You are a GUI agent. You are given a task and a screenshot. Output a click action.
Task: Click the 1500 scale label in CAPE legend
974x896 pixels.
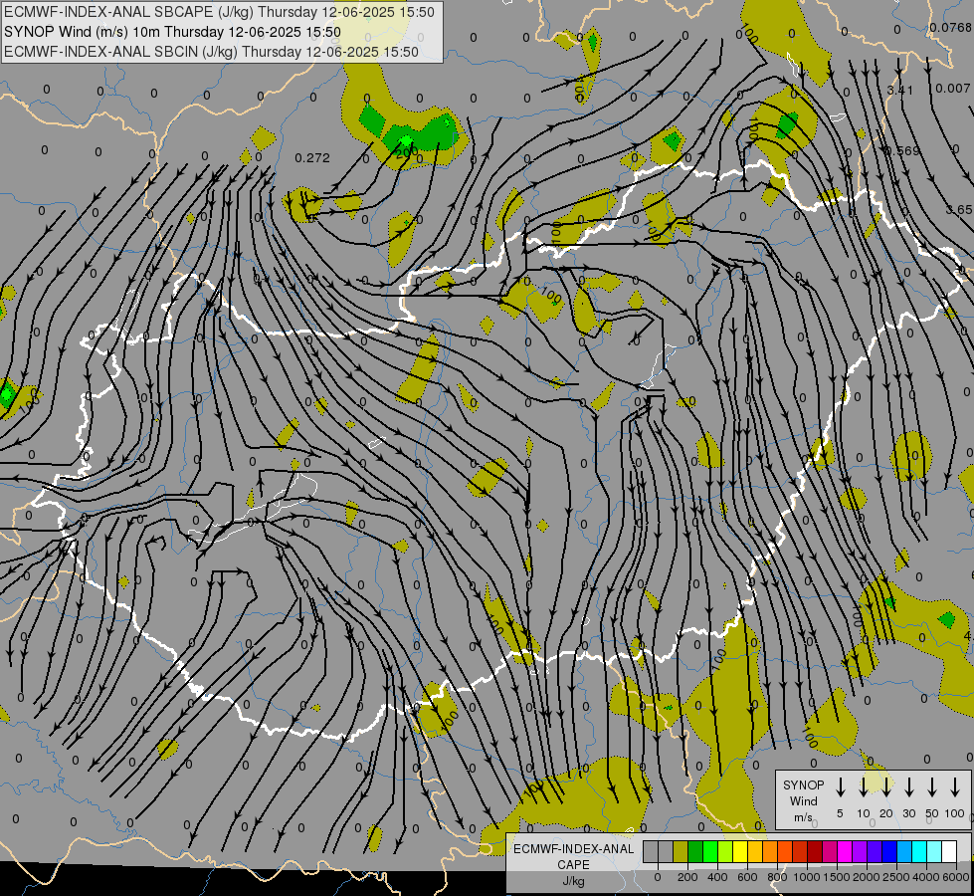pyautogui.click(x=837, y=877)
